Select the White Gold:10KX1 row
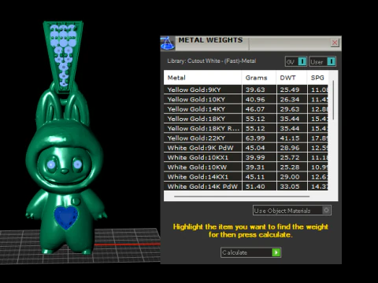 (246, 157)
